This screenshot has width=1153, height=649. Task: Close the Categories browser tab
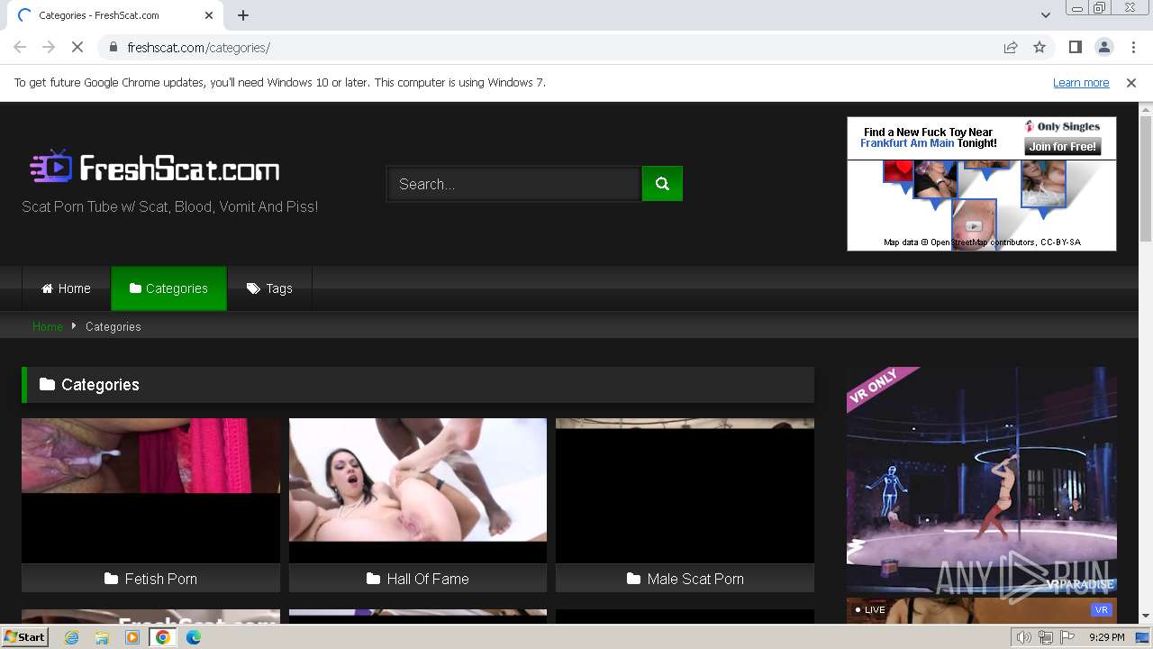point(209,15)
